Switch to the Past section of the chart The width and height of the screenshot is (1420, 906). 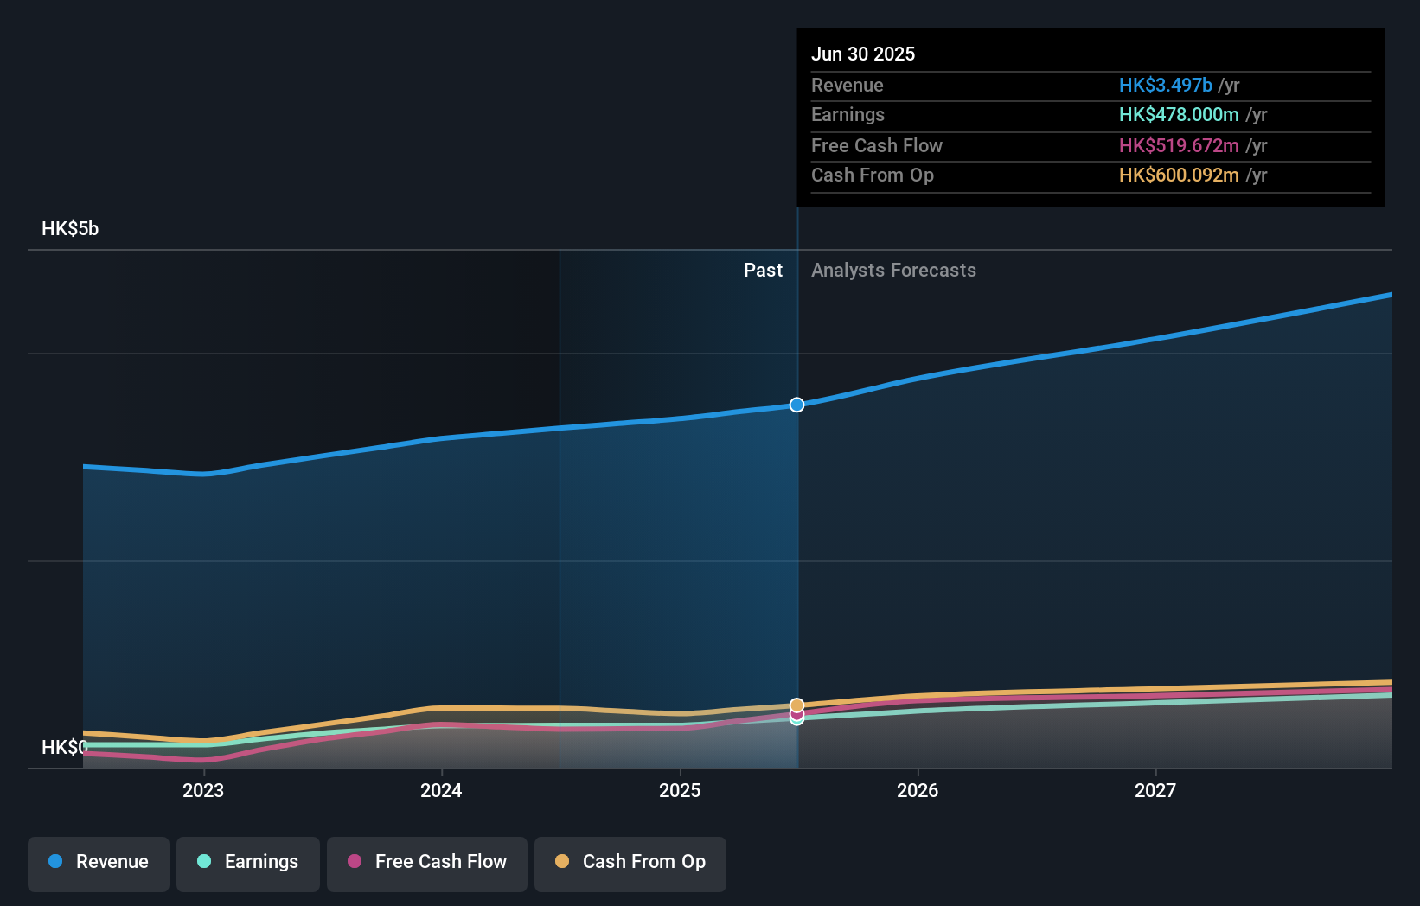tap(763, 270)
